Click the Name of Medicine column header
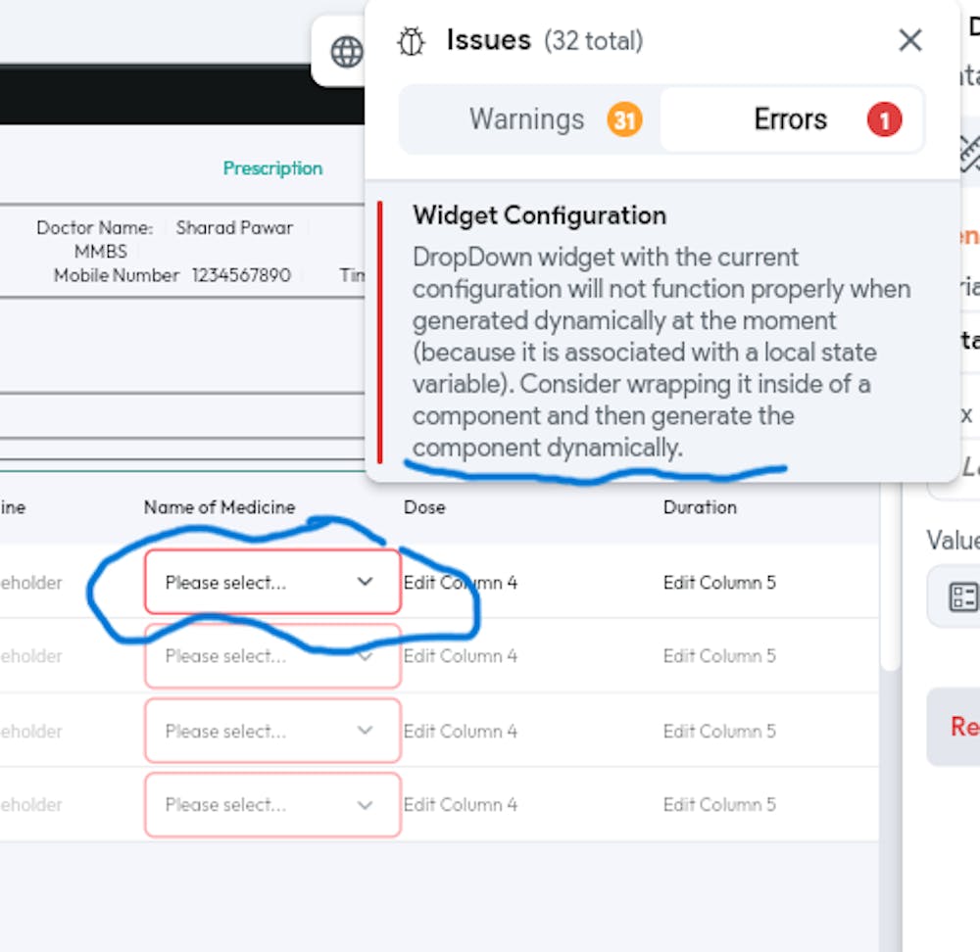980x952 pixels. [x=218, y=507]
